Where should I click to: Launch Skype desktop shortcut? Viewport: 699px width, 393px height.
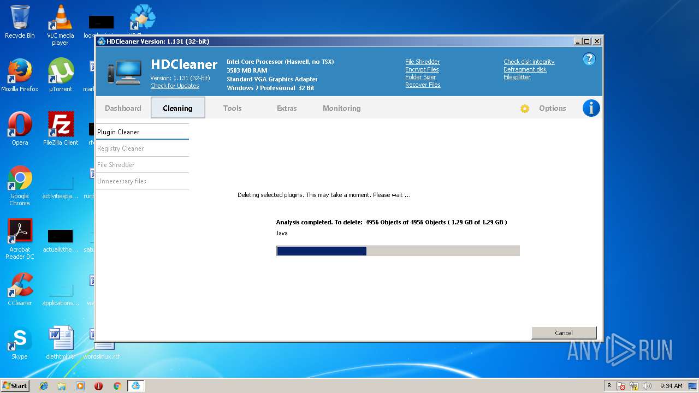[20, 343]
